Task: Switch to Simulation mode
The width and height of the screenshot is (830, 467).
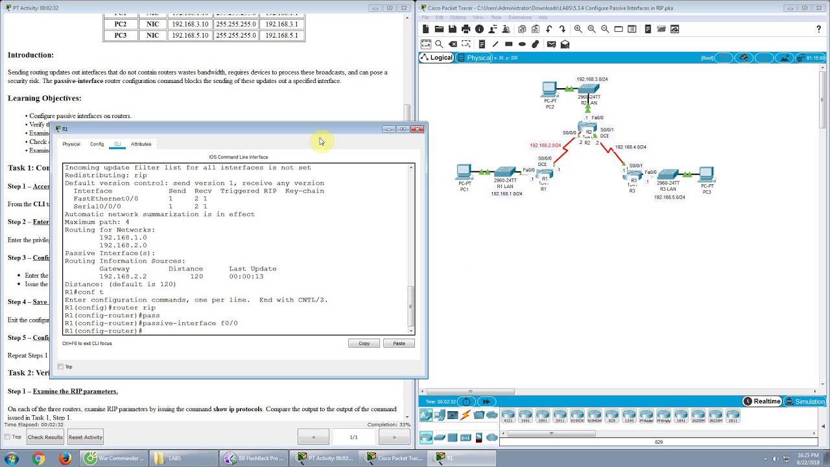Action: [805, 401]
